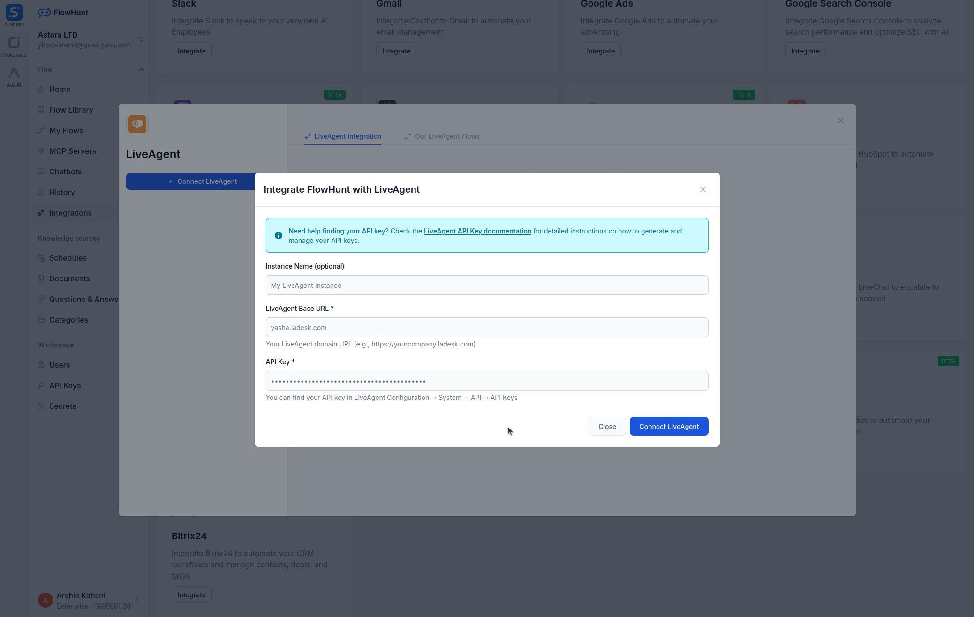The height and width of the screenshot is (617, 974).
Task: Click the Instance Name input field
Action: [487, 285]
